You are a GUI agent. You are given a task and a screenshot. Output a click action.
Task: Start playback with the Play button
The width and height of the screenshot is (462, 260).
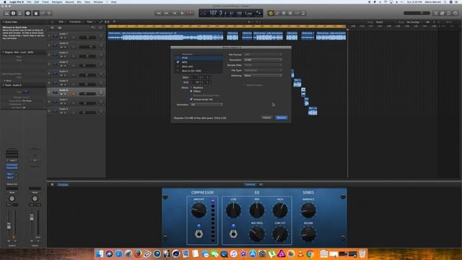[x=183, y=13]
